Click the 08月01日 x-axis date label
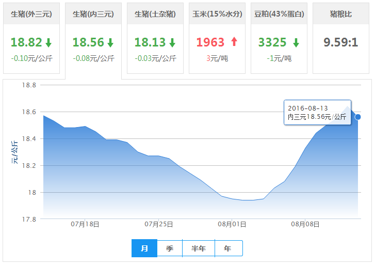 (232, 224)
